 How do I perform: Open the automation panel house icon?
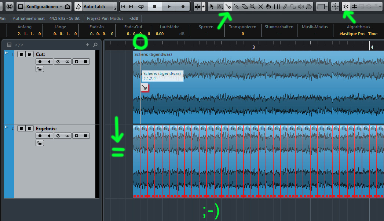pos(67,7)
